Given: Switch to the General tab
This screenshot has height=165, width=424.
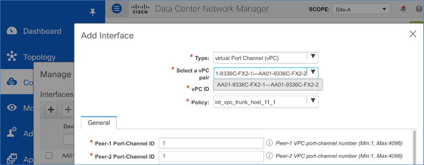Looking at the screenshot, I should pos(99,123).
